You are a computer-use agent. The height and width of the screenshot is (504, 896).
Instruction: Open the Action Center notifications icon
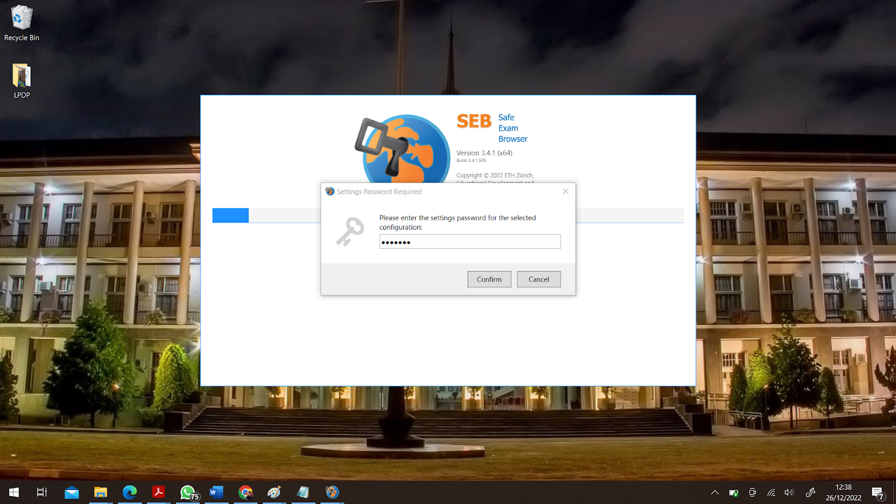pos(878,493)
